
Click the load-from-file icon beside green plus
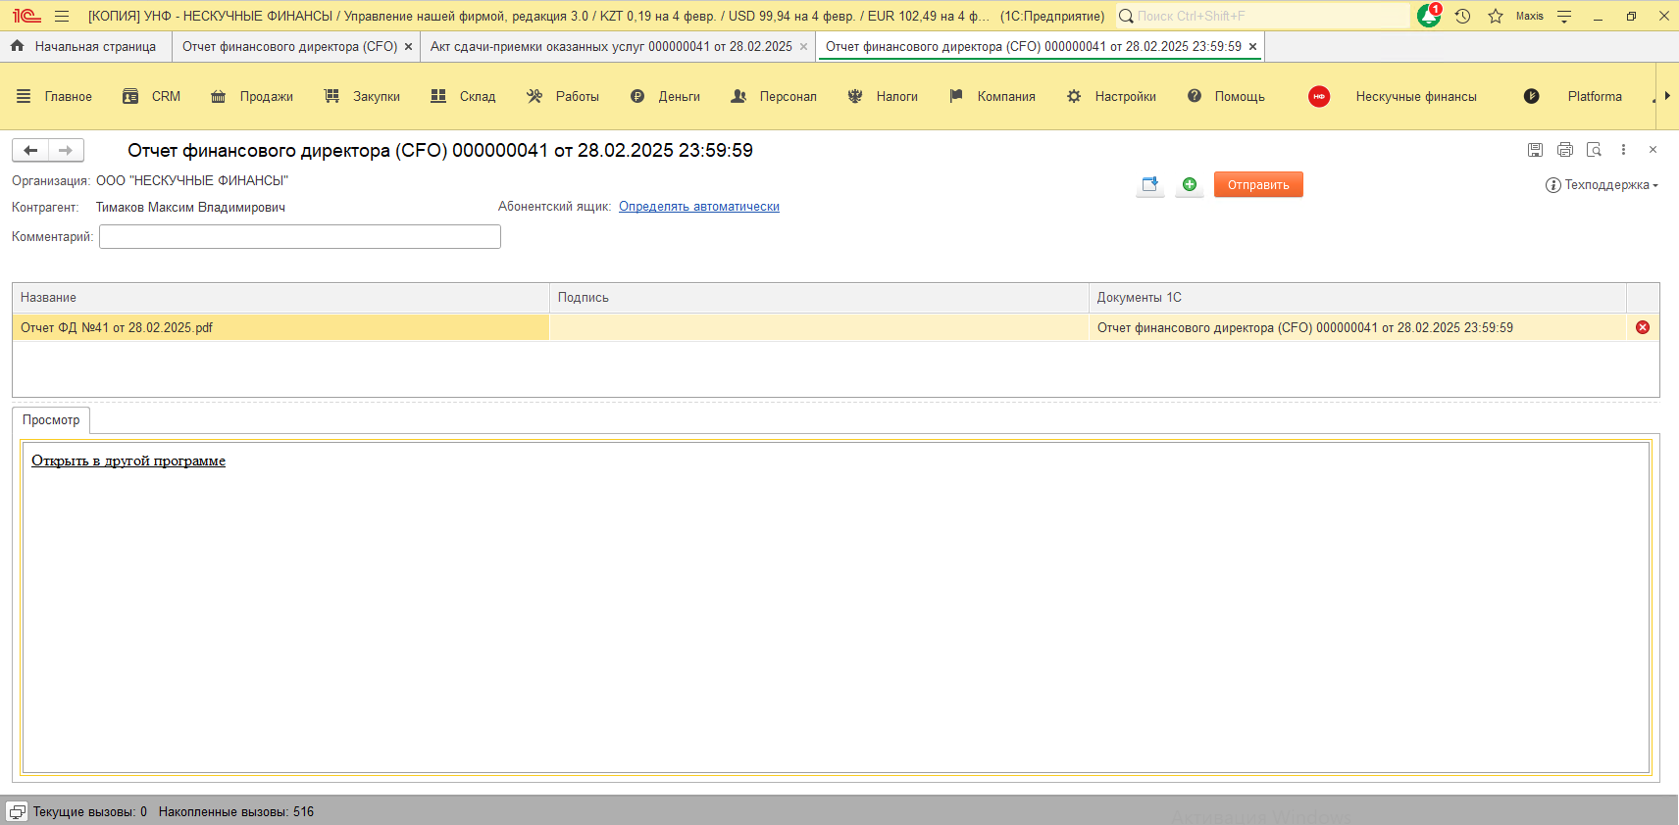pyautogui.click(x=1150, y=184)
